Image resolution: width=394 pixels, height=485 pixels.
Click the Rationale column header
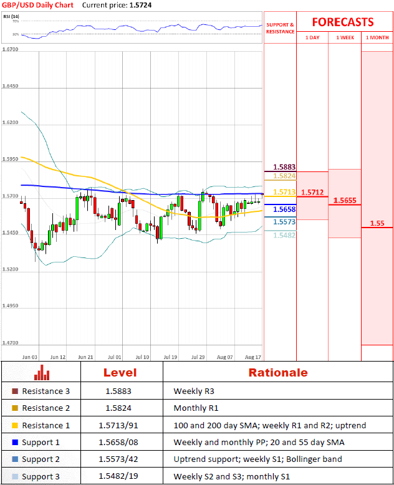278,373
